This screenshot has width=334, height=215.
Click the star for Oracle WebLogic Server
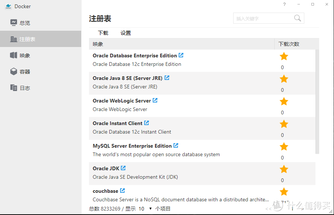(284, 101)
